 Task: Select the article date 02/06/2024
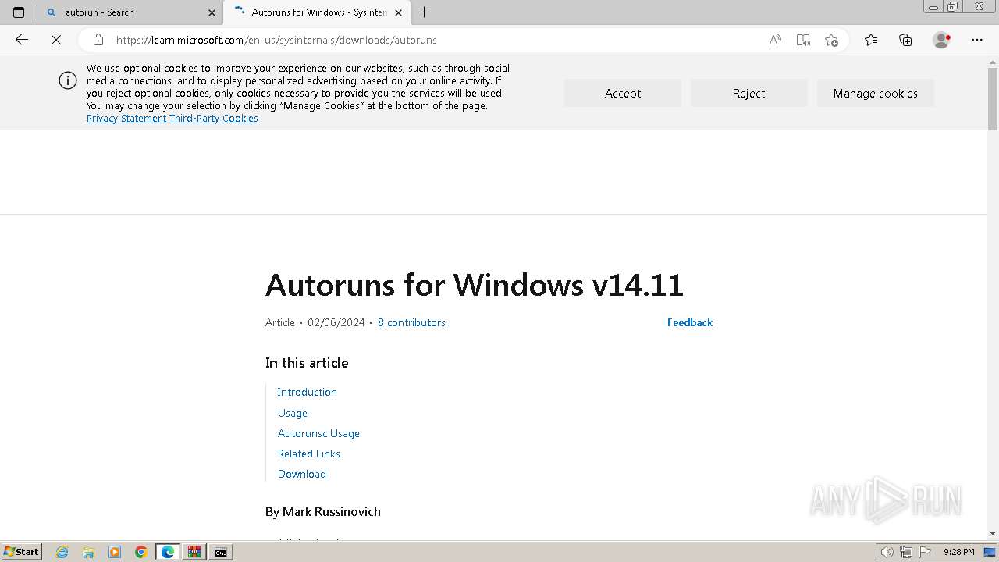336,322
